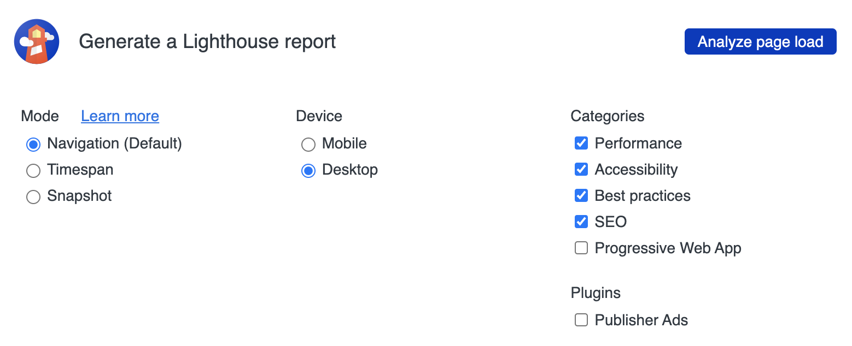Toggle the Best practices checkbox
The width and height of the screenshot is (852, 346).
tap(581, 196)
